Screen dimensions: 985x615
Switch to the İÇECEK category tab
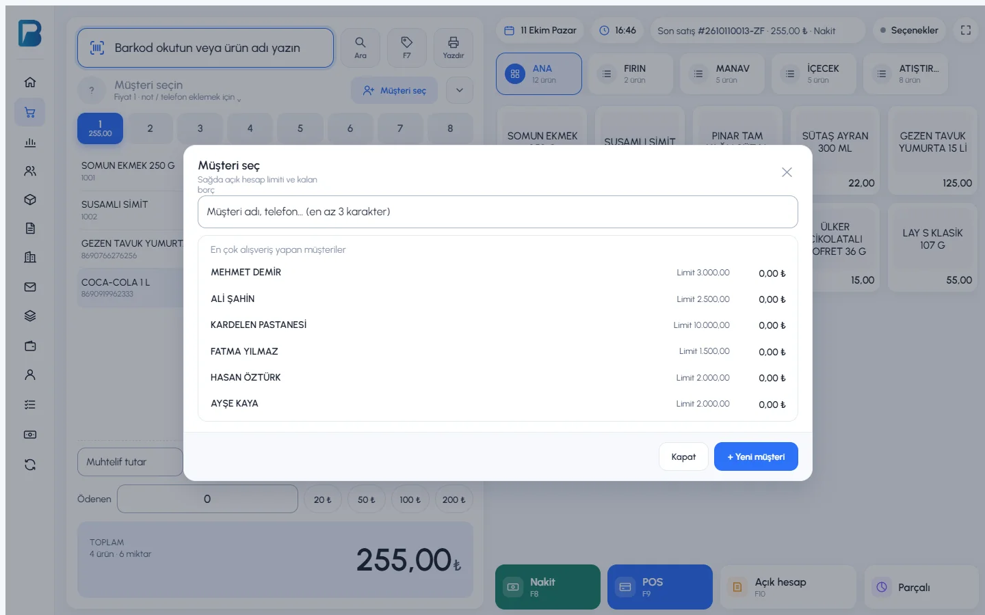(814, 74)
